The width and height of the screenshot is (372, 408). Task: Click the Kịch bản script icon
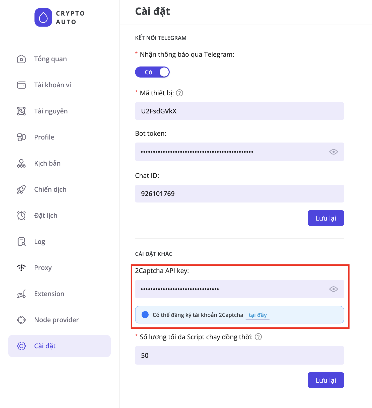pos(21,163)
